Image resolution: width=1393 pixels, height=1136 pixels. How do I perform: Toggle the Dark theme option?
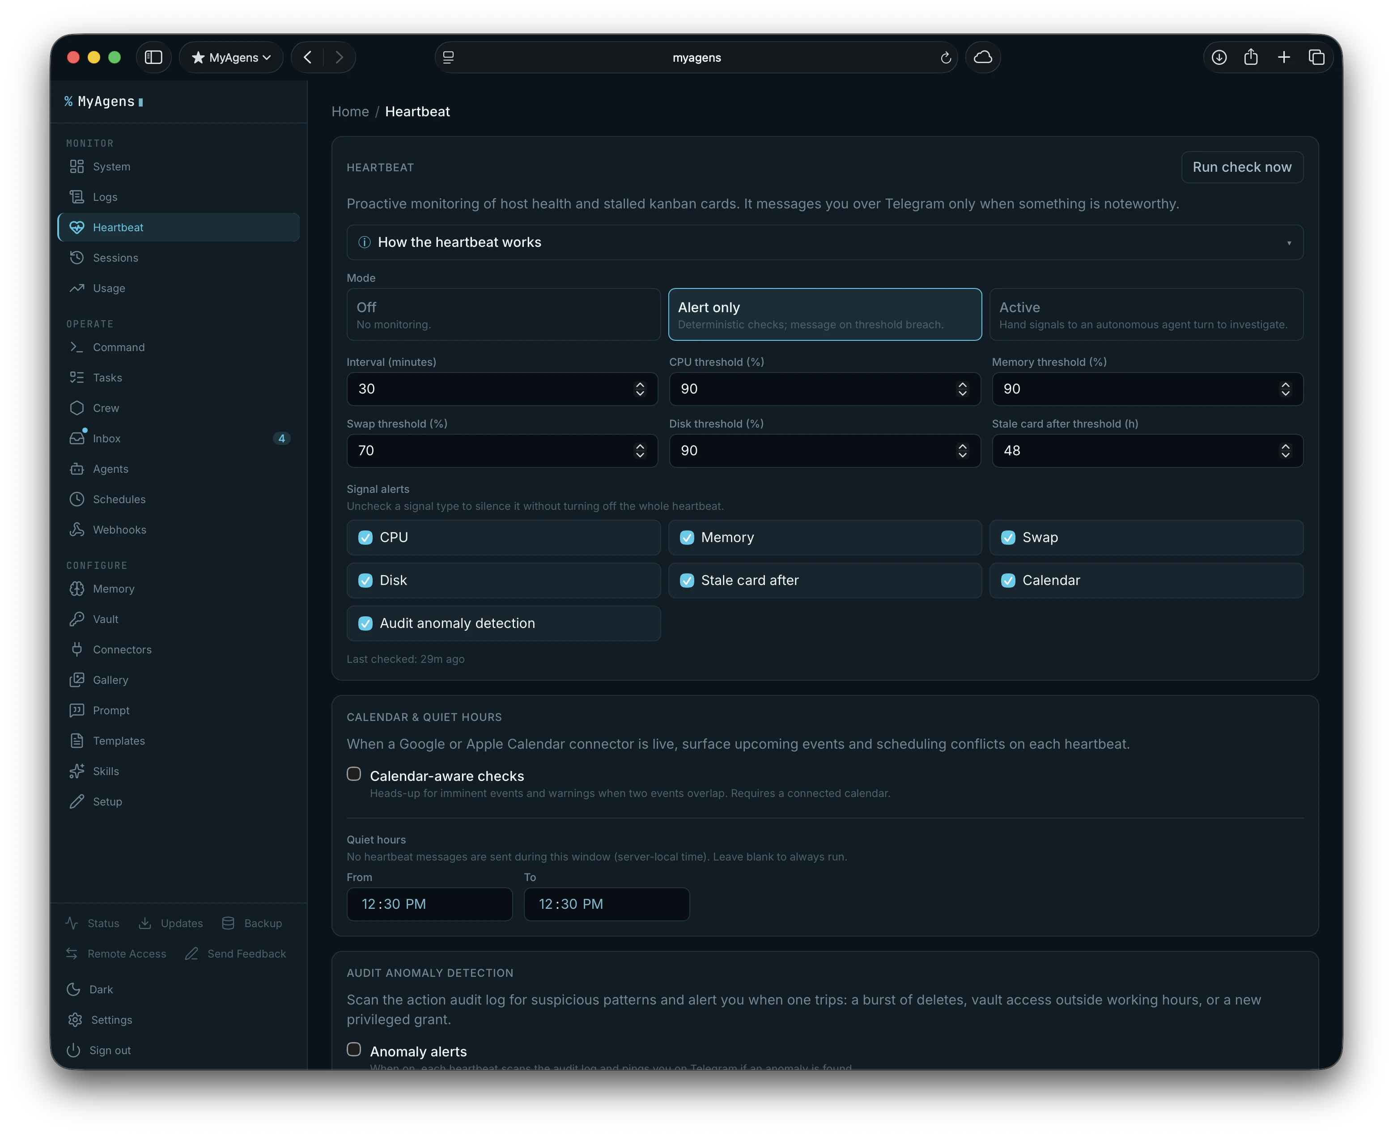[x=90, y=989]
